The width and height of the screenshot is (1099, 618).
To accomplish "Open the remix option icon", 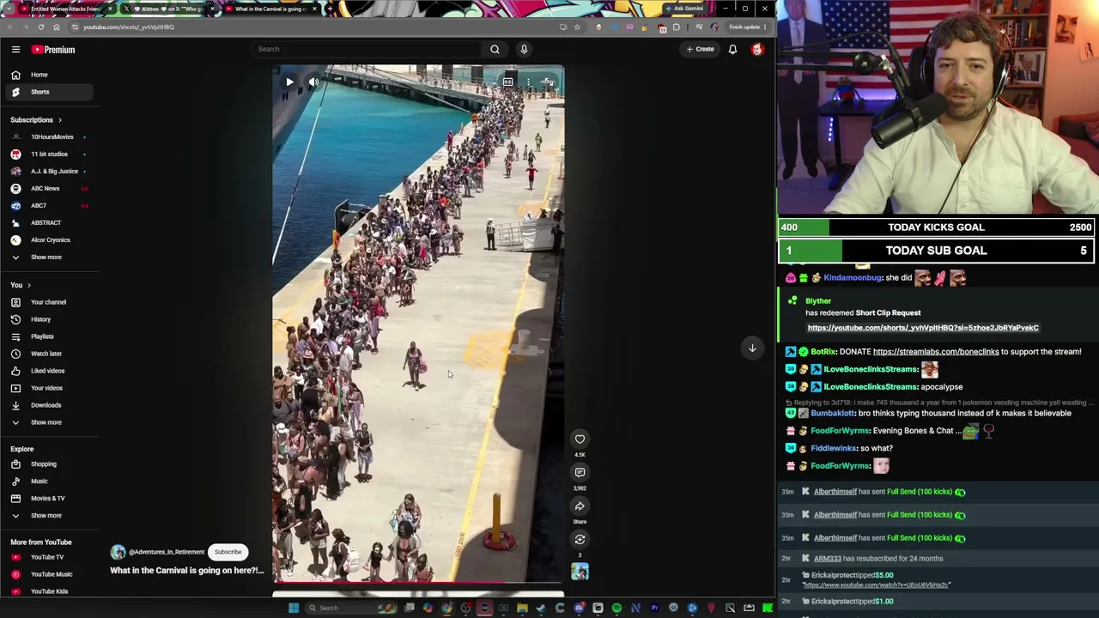I will point(580,539).
